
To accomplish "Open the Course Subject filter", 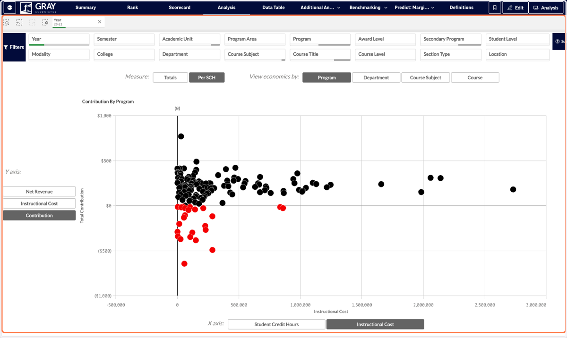I will click(x=255, y=55).
